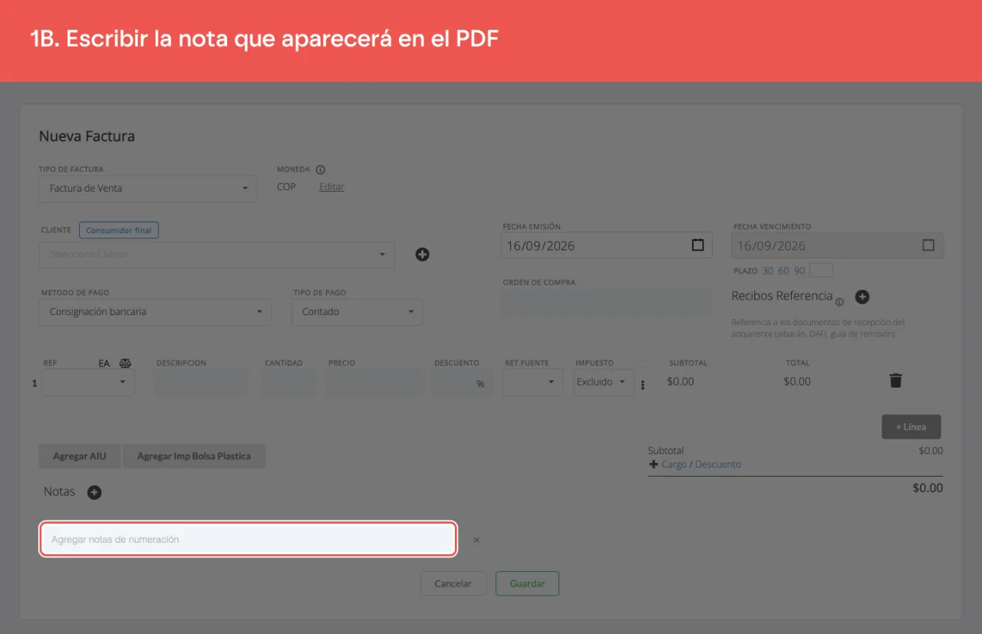Screen dimensions: 982x634
Task: Click the custom Plazo days box
Action: tap(821, 271)
